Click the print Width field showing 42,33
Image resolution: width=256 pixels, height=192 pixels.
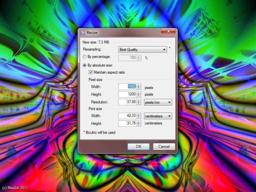tap(127, 116)
